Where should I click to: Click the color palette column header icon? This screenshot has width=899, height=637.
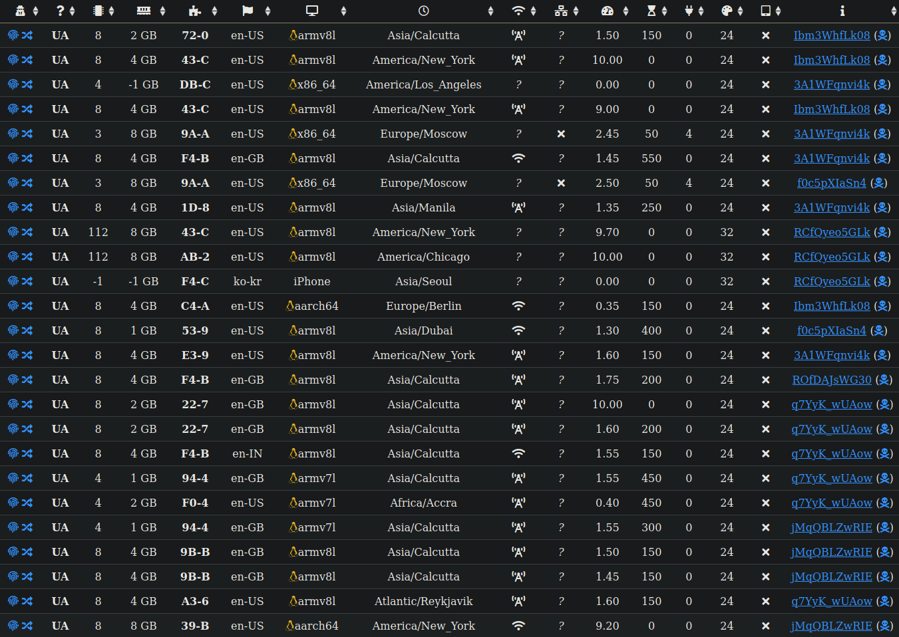(x=727, y=11)
